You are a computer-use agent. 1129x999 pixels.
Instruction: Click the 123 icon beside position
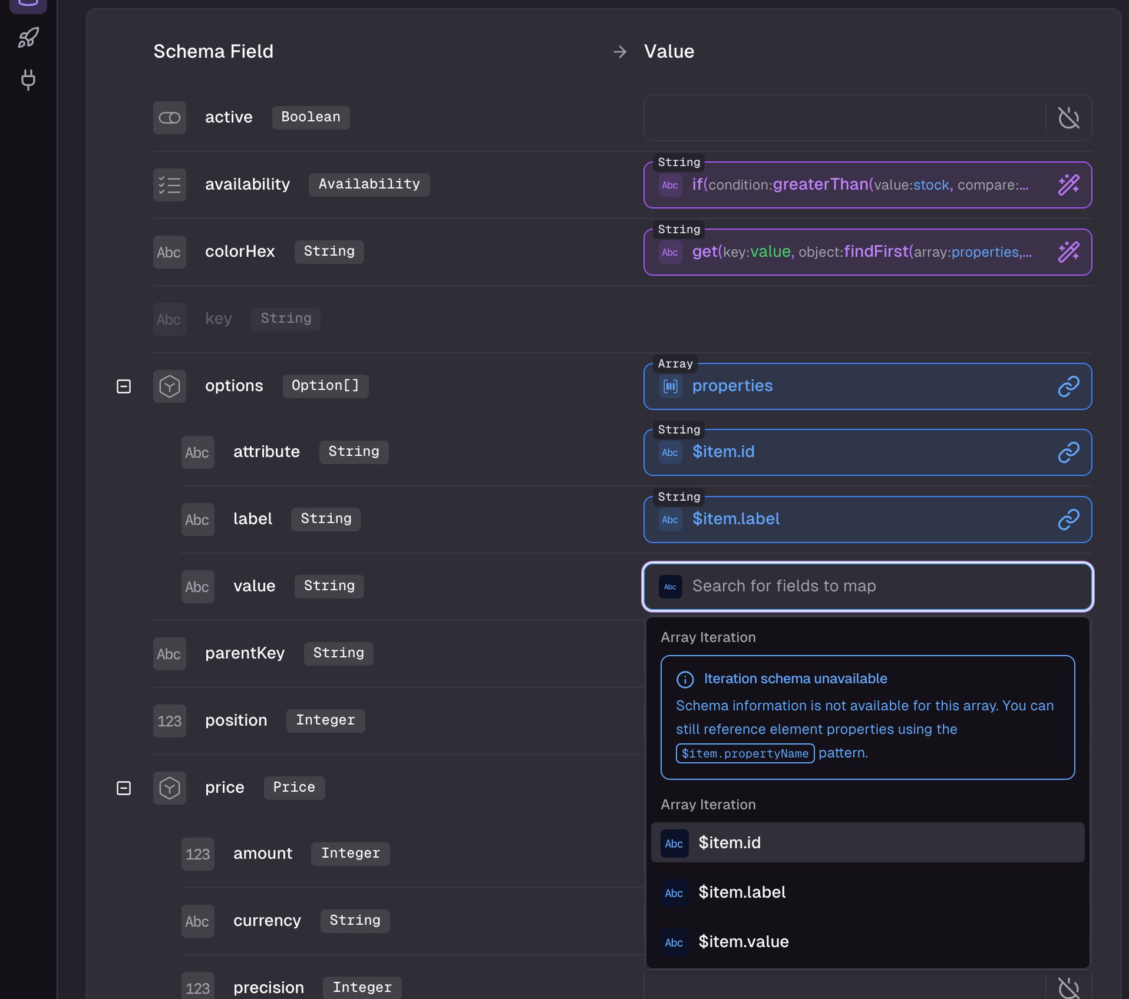tap(170, 721)
